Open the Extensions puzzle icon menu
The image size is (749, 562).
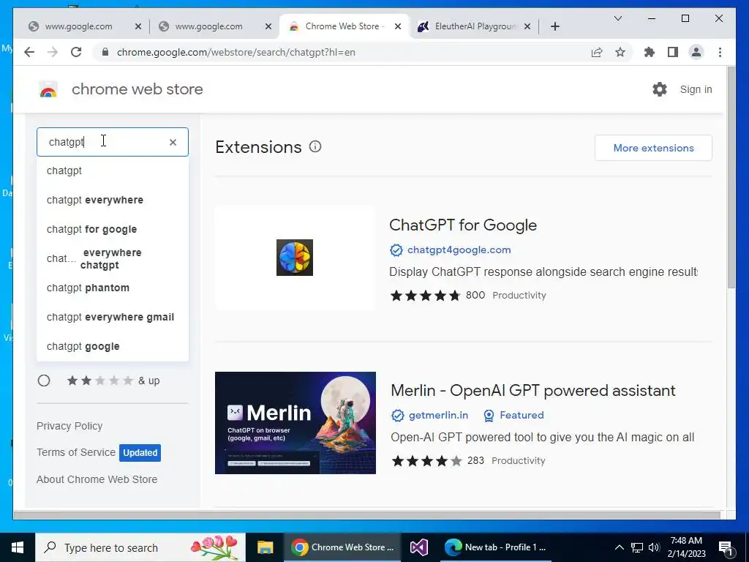pos(650,52)
